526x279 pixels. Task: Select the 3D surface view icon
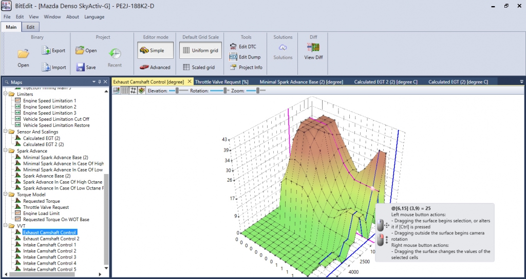pyautogui.click(x=142, y=91)
